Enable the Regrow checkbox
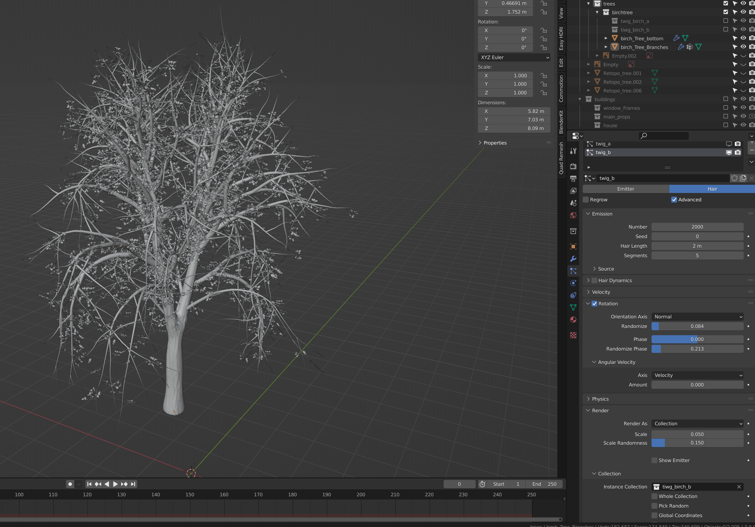The image size is (755, 527). pos(586,200)
